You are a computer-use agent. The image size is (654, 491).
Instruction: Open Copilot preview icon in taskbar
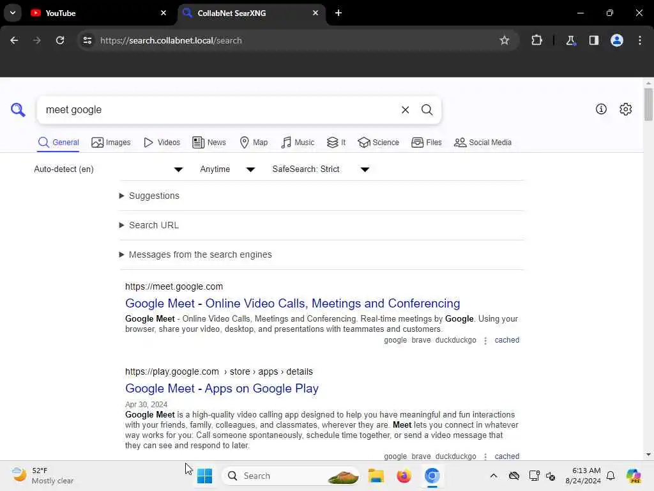point(633,476)
